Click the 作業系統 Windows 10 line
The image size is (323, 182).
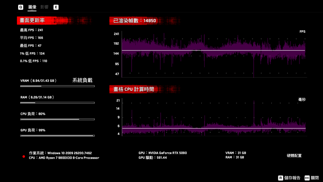click(60, 153)
